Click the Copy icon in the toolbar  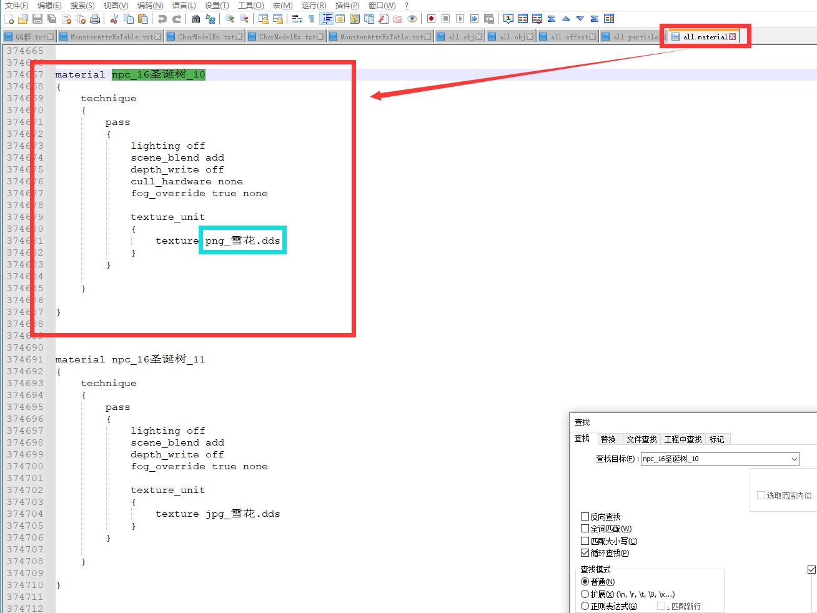click(129, 19)
